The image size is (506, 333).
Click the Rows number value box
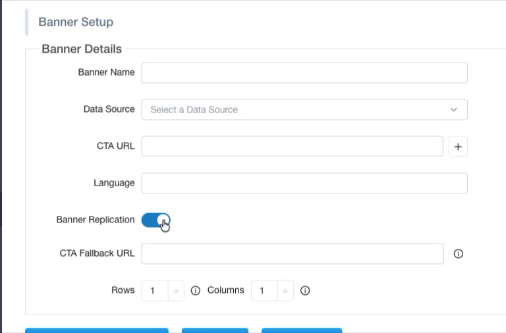[155, 290]
